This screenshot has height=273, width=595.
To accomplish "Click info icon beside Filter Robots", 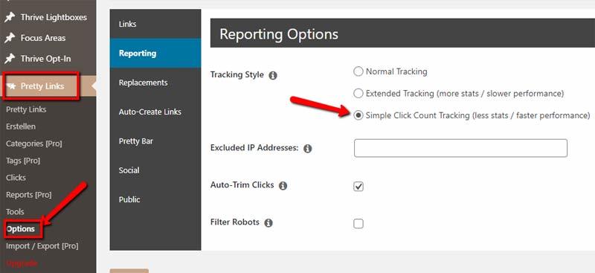I will tap(268, 223).
